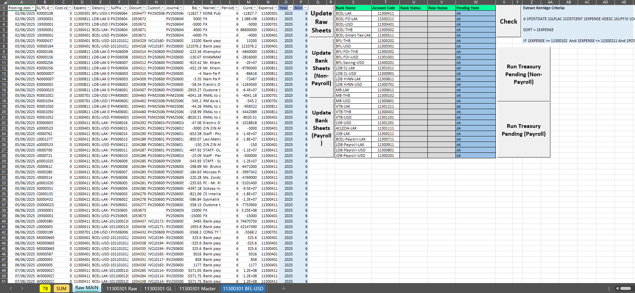Click the previous sheet navigation arrow
635x293 pixels.
tap(11, 289)
